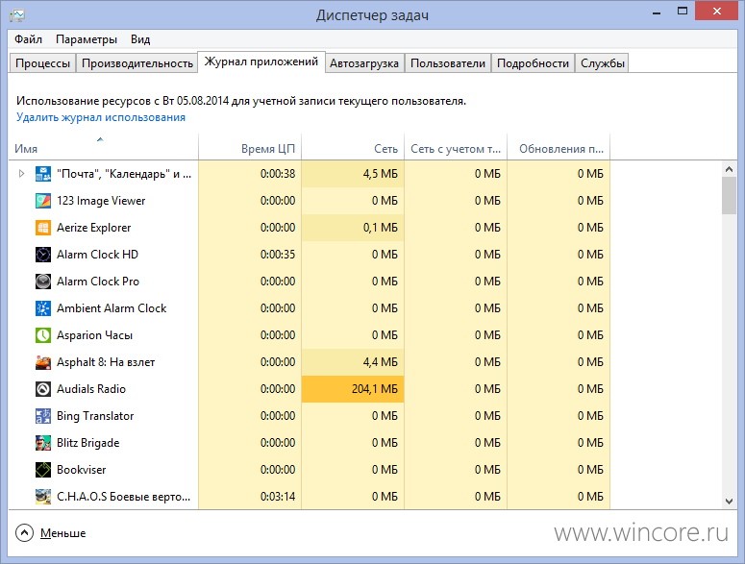Sort by Сеть с учетом т... column
Screen dimensions: 745x564
(x=456, y=148)
